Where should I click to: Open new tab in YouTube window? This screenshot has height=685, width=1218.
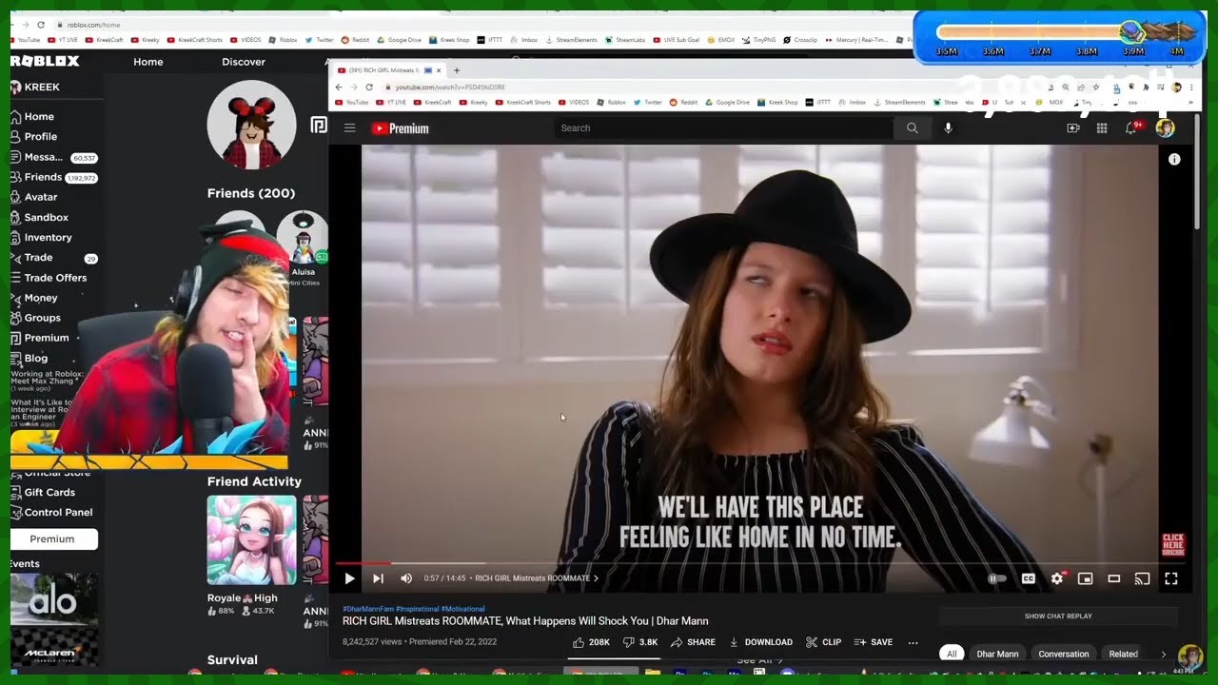457,70
